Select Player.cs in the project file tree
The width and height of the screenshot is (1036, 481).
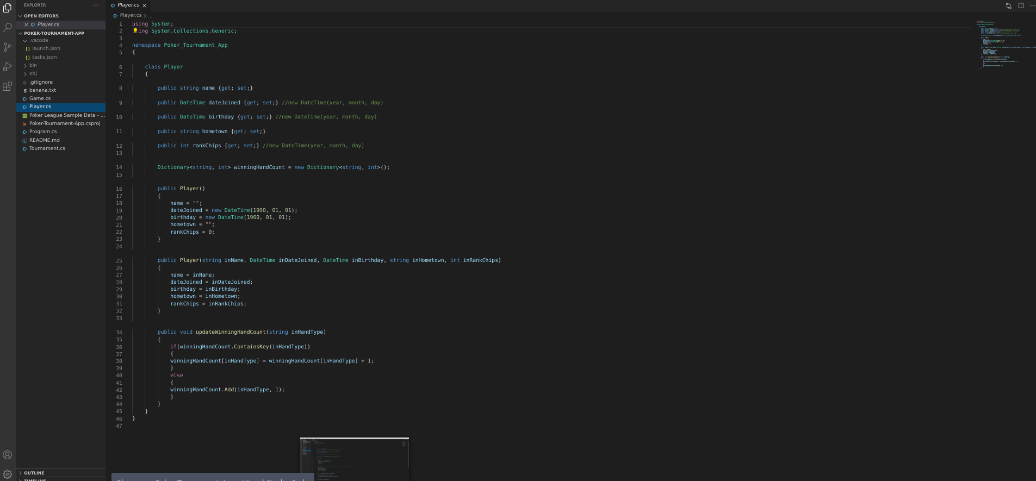click(x=61, y=107)
